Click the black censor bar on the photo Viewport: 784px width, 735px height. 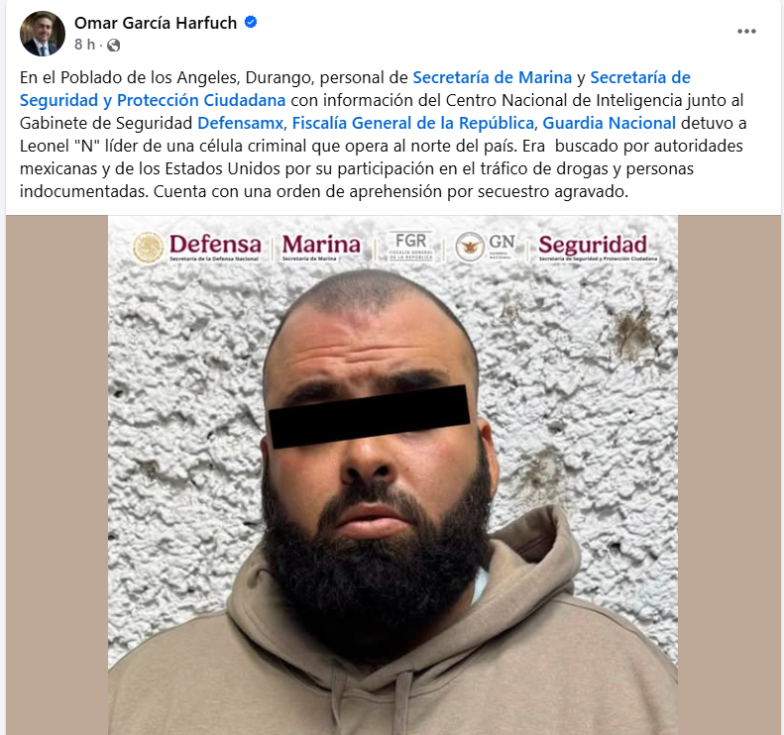click(x=369, y=416)
